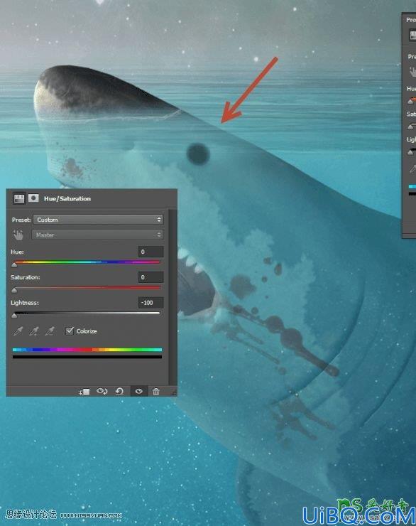Click the Hue/Saturation panel vertical scrollbar
Image resolution: width=416 pixels, height=526 pixels.
(x=173, y=297)
